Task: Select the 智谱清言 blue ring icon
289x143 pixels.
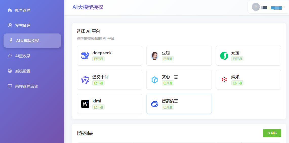Action: (x=155, y=104)
